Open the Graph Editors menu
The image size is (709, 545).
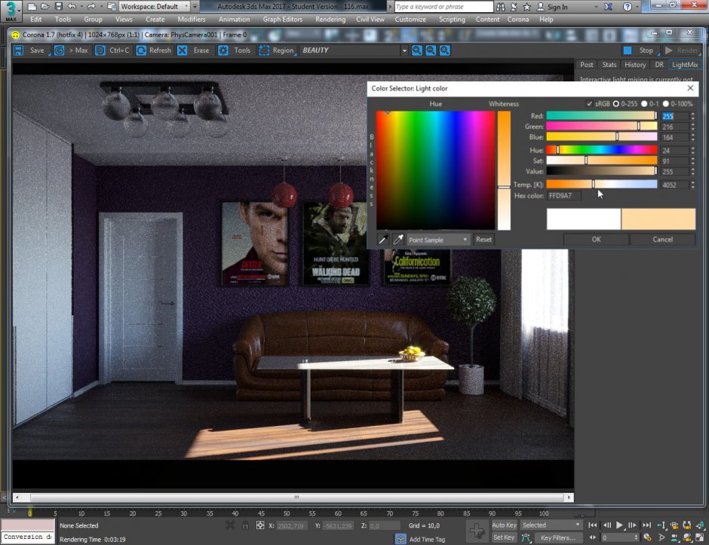tap(283, 20)
